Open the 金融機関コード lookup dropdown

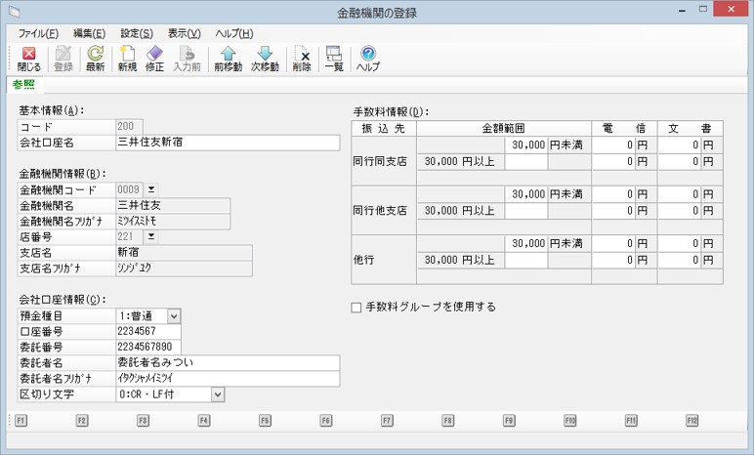coord(151,189)
